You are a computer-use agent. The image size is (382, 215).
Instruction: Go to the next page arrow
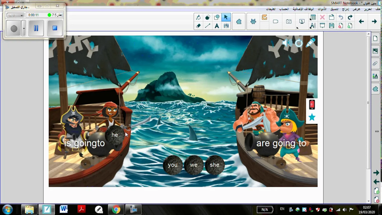coord(374,21)
